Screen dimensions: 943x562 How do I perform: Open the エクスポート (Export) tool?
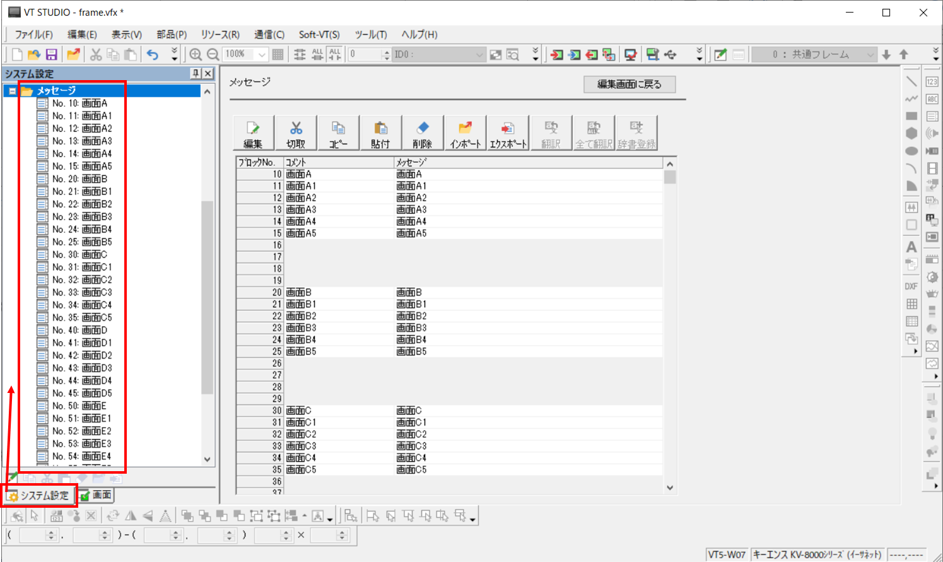(508, 133)
